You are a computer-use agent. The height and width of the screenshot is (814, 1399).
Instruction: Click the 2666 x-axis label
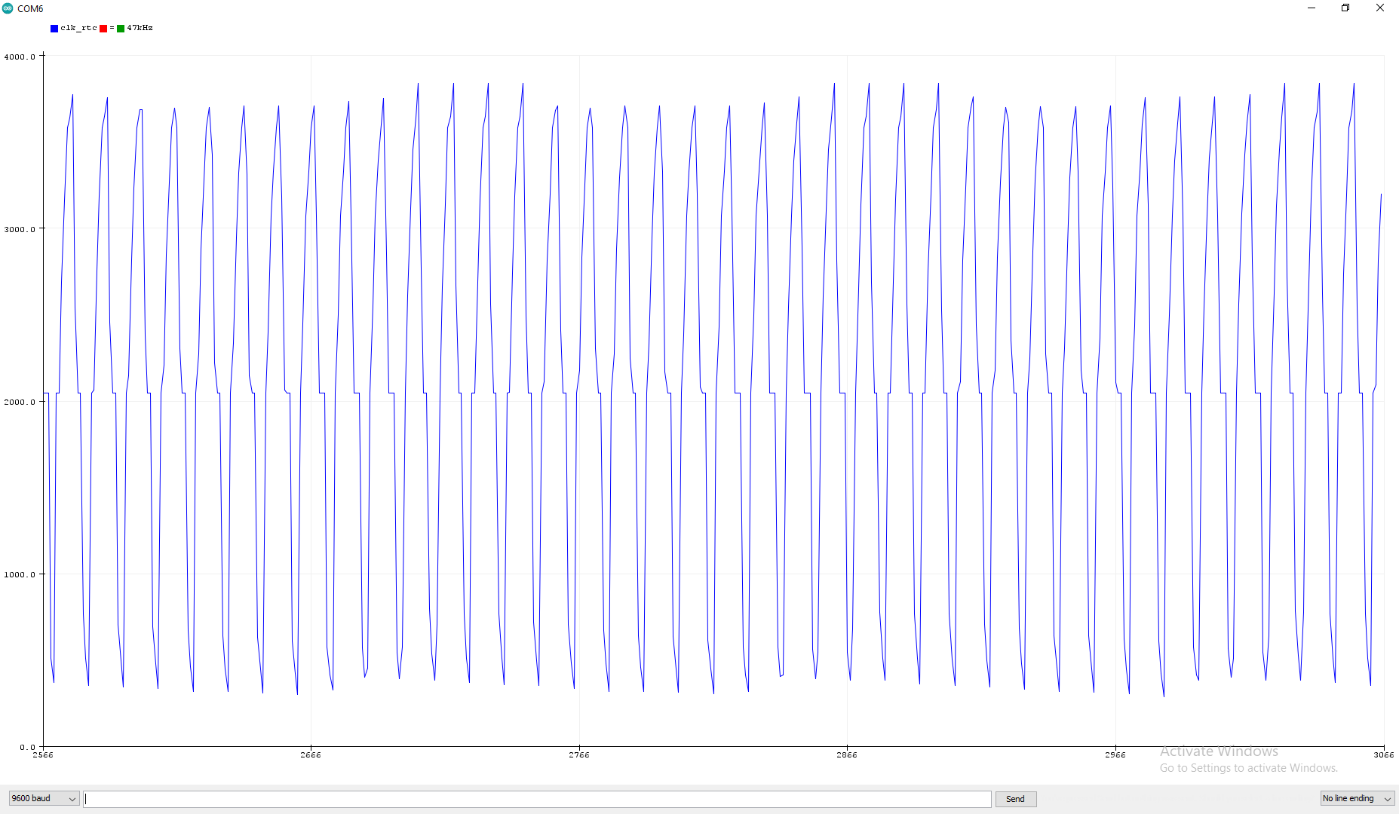point(311,754)
